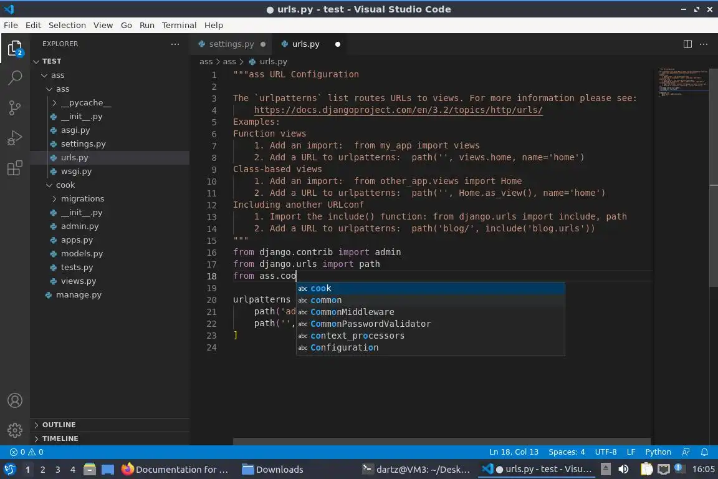This screenshot has width=718, height=479.
Task: Open the Run and Debug view
Action: pos(15,137)
